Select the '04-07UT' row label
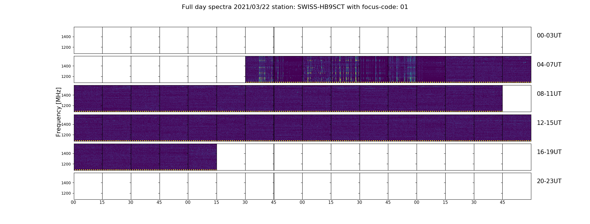The image size is (590, 224). coord(549,65)
